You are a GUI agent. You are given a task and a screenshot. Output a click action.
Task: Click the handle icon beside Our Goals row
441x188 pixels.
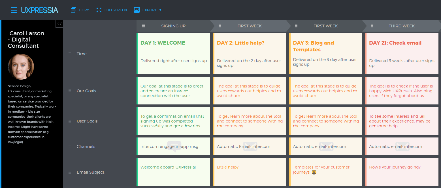pos(70,91)
